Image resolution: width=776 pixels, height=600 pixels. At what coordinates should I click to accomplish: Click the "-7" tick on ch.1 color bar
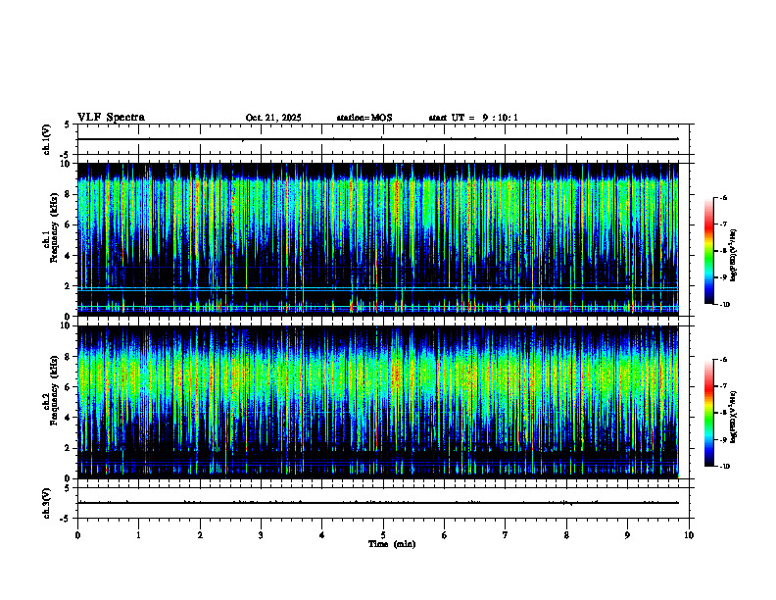723,225
